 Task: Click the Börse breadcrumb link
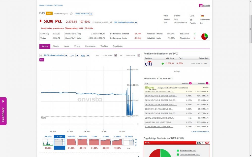(x=42, y=6)
